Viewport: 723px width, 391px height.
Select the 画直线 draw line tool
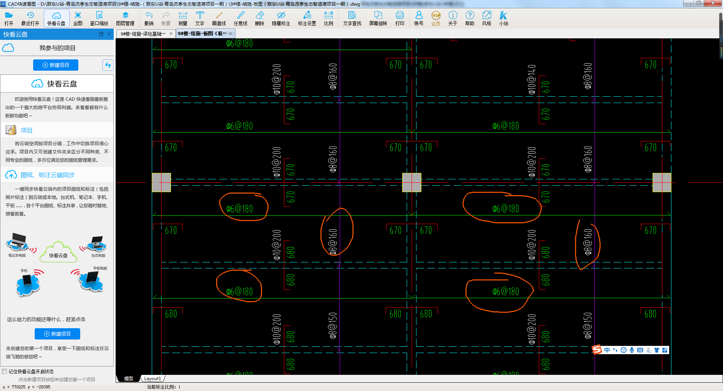[219, 18]
